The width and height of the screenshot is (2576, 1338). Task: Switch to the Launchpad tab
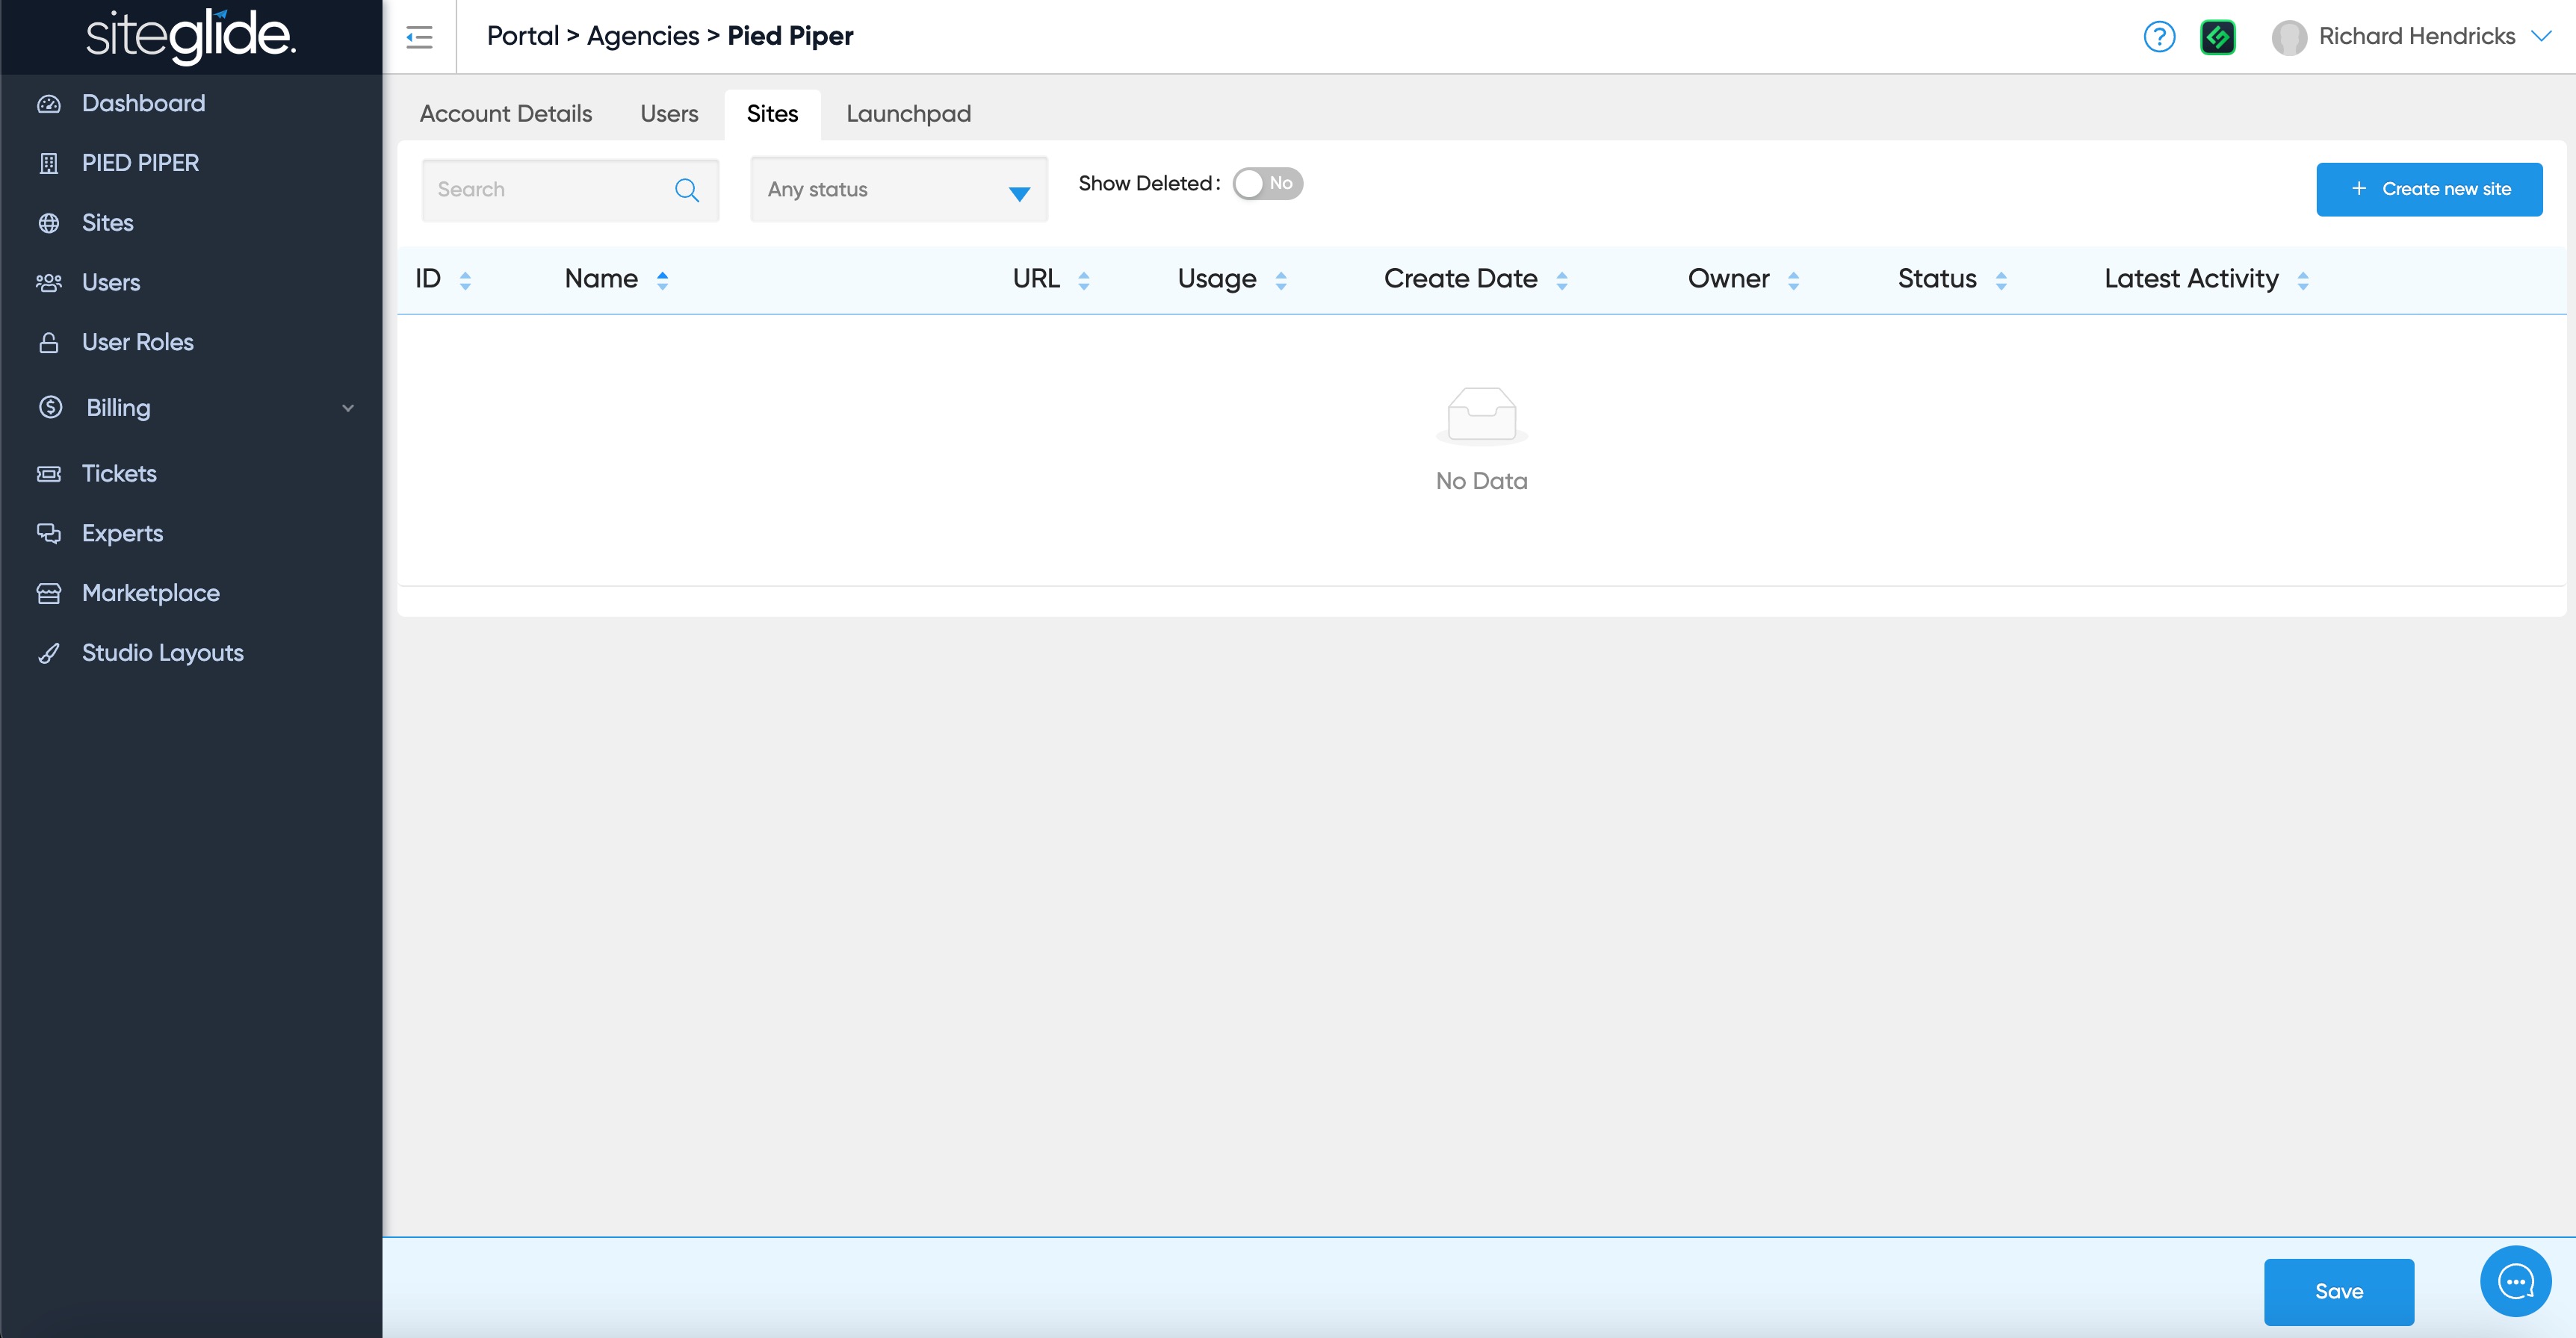908,114
